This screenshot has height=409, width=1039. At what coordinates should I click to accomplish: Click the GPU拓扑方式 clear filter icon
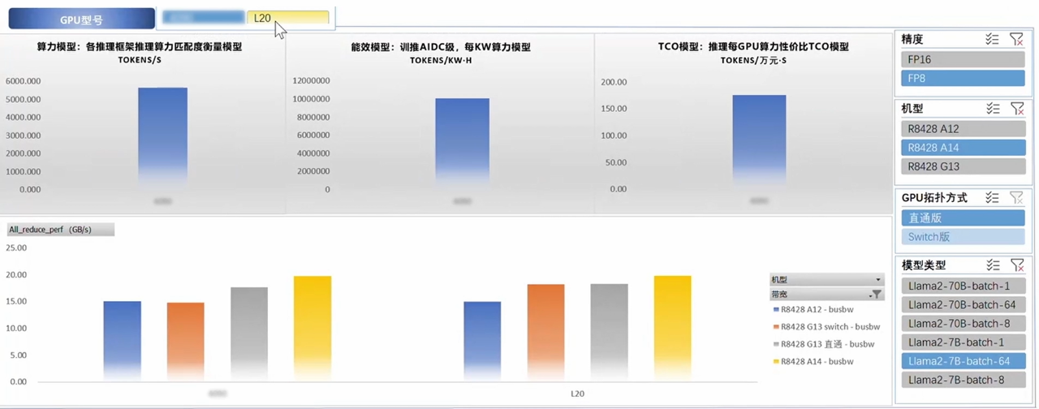click(x=1016, y=197)
